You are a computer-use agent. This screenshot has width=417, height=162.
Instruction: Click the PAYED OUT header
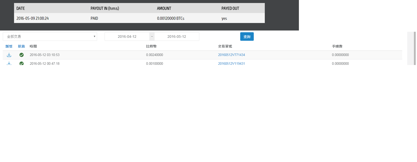(230, 8)
